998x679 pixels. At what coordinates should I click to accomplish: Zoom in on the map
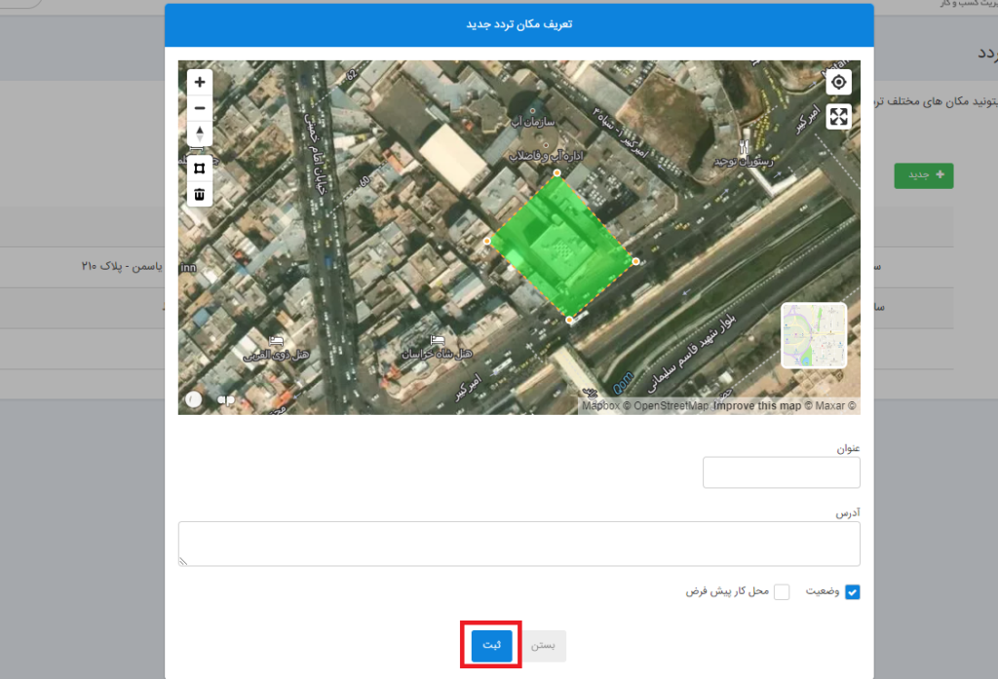pos(200,83)
